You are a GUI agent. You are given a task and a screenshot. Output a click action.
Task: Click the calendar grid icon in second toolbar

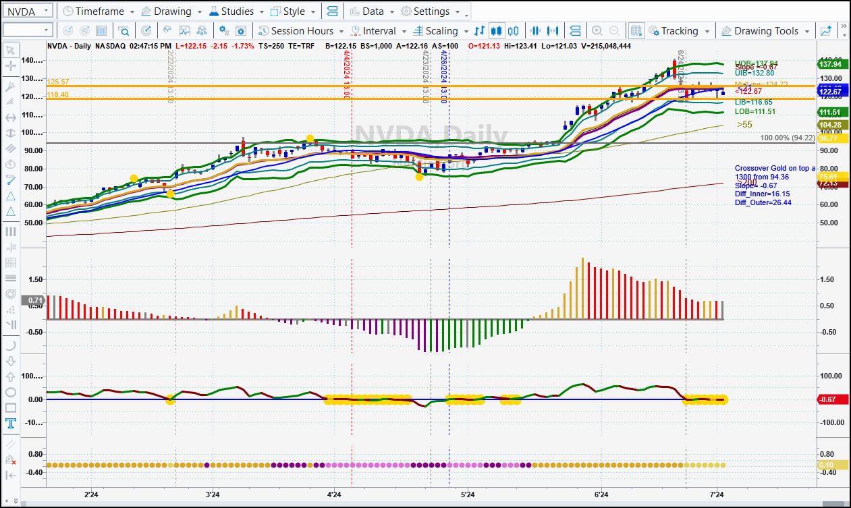(x=101, y=30)
